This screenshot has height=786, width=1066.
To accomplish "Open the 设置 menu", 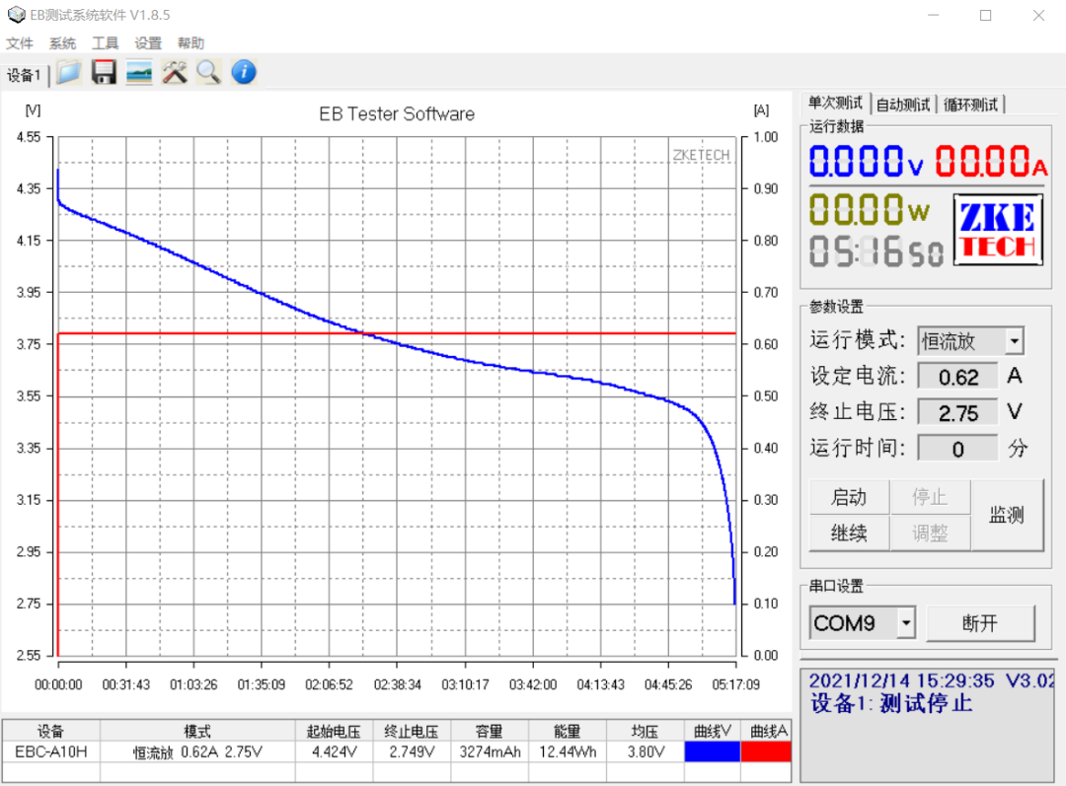I will (147, 43).
